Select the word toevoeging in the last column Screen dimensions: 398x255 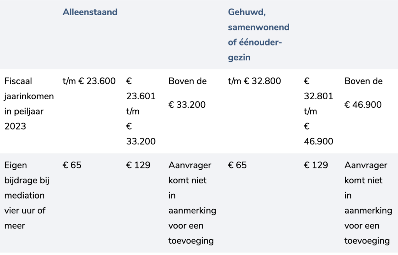[367, 241]
